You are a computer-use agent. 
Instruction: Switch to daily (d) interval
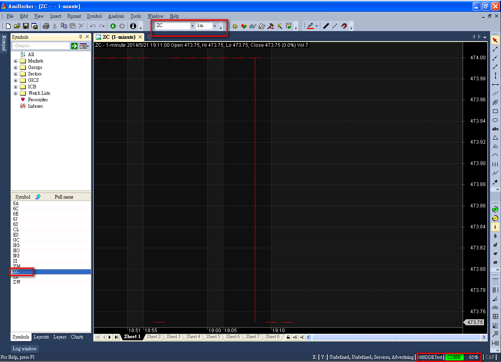[495, 245]
